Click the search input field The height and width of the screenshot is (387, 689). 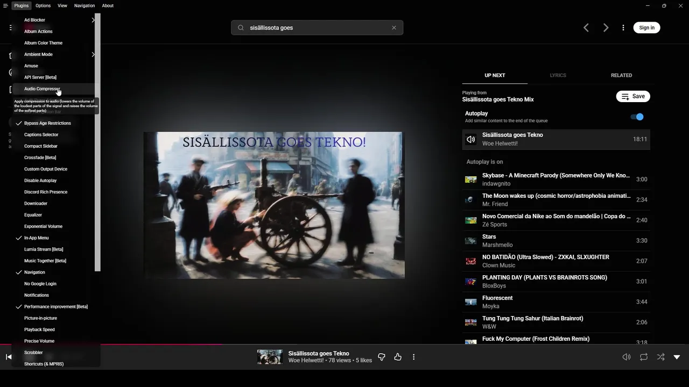click(x=317, y=27)
